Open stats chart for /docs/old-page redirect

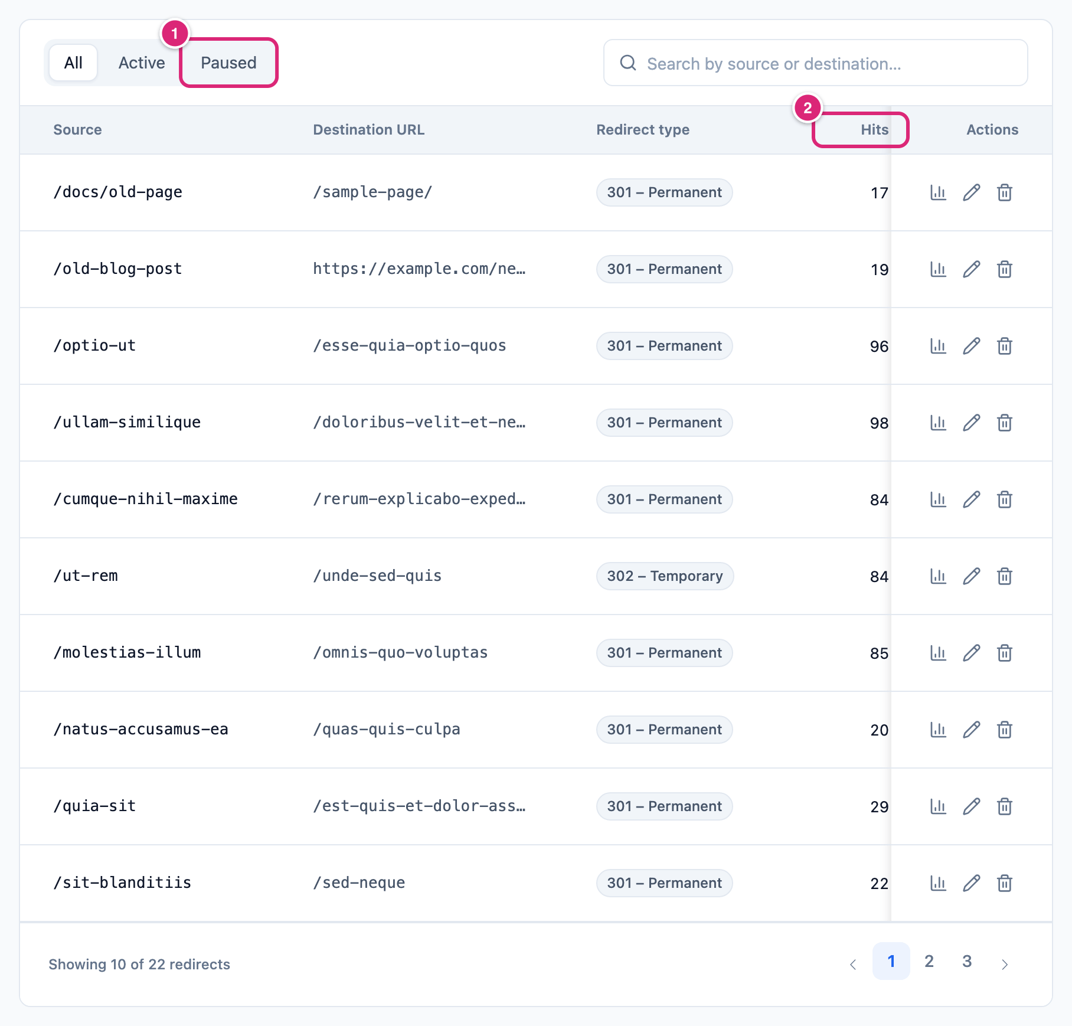(938, 192)
